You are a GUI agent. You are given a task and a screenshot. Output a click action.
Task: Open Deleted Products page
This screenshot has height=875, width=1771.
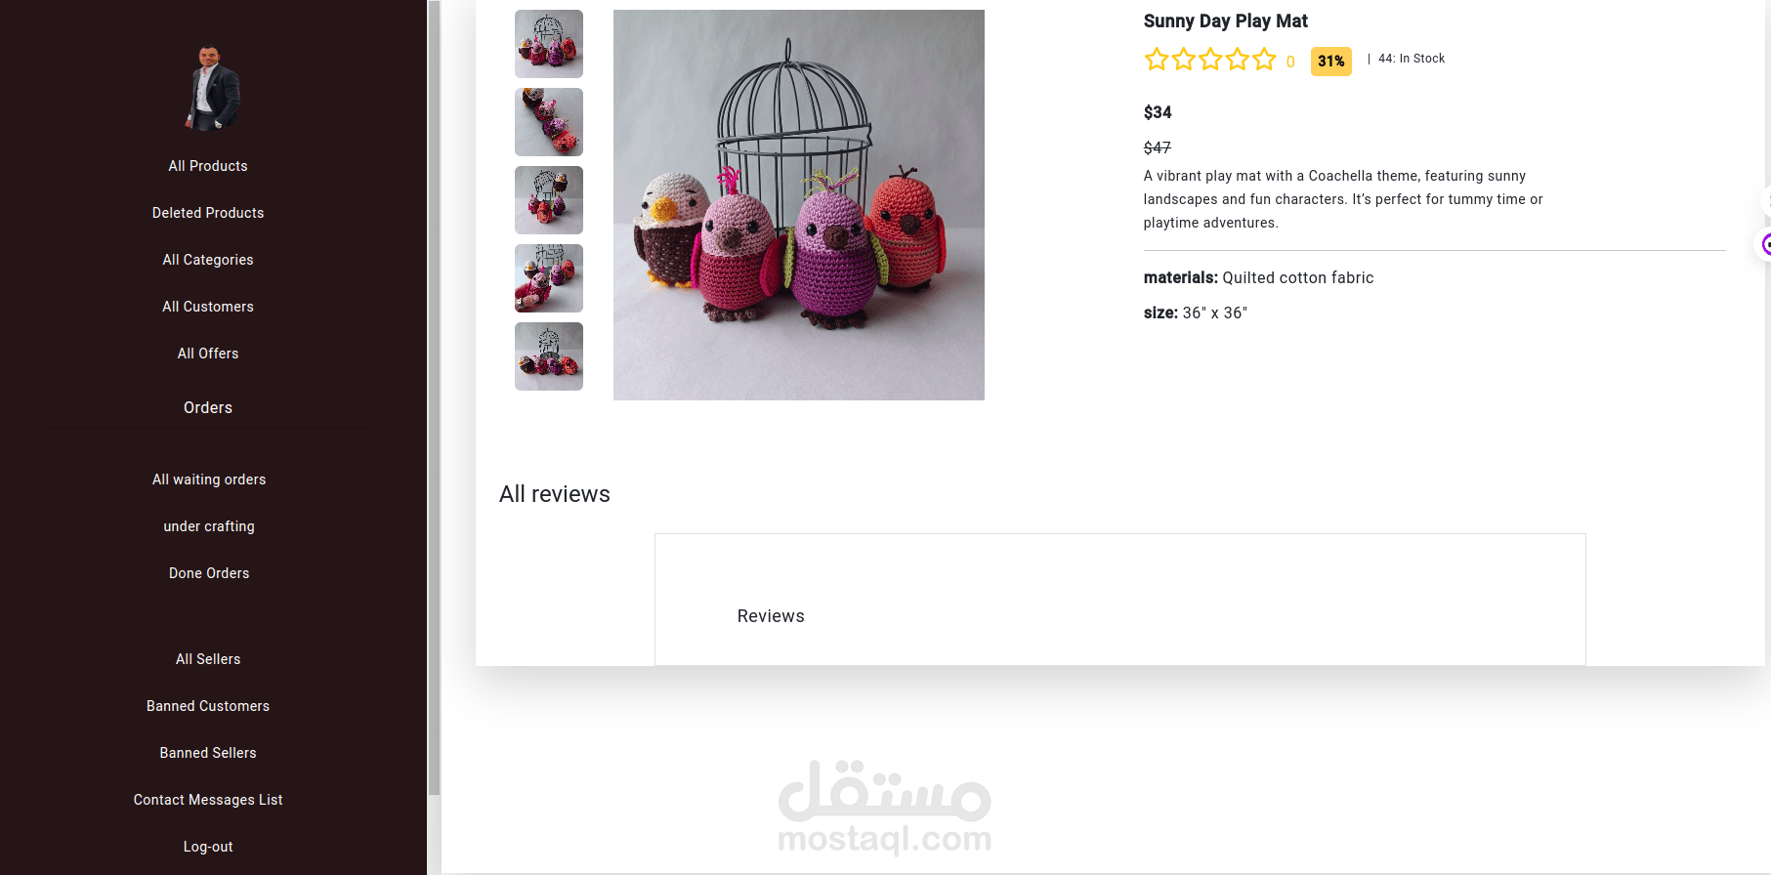click(x=208, y=213)
